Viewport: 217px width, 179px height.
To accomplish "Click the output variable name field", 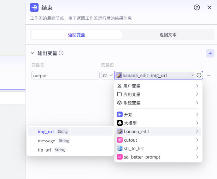I will click(x=65, y=76).
